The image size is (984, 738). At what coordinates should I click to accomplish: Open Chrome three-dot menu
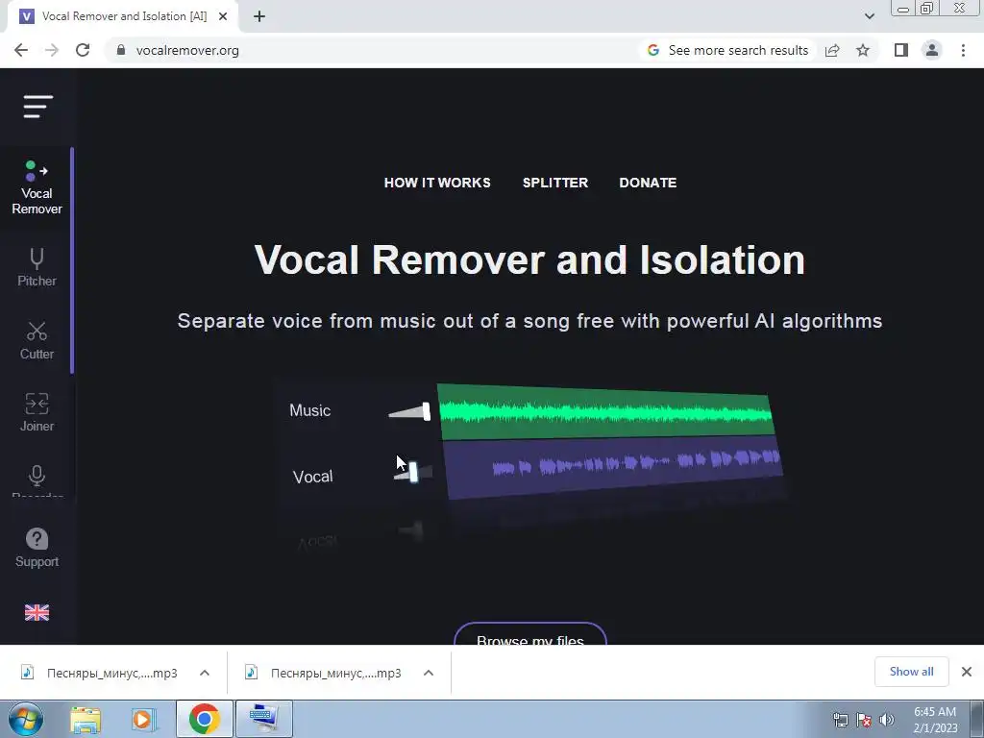(x=963, y=50)
